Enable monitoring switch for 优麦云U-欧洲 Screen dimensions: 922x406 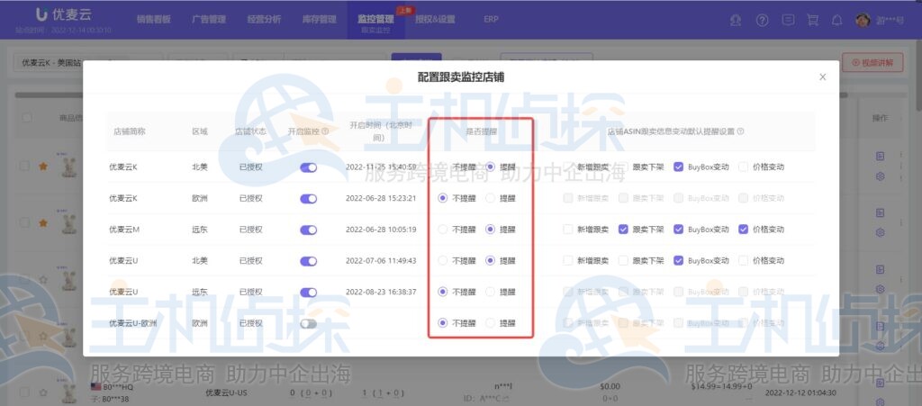coord(308,323)
